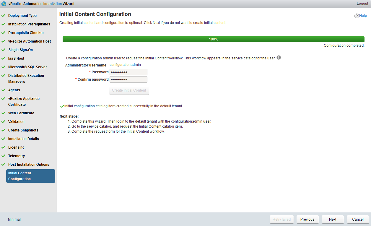The height and width of the screenshot is (226, 371).
Task: Go to Microsoft SQL Server step
Action: click(27, 67)
